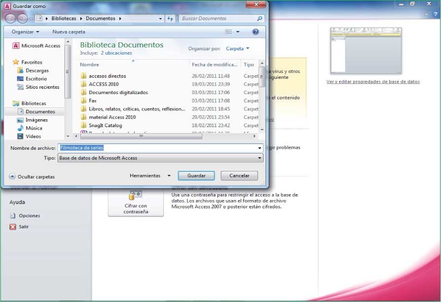Sort by Fecha de modificación column
This screenshot has height=302, width=441.
click(x=215, y=65)
